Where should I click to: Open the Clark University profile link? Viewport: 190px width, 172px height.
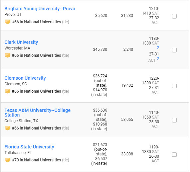[x=21, y=42]
